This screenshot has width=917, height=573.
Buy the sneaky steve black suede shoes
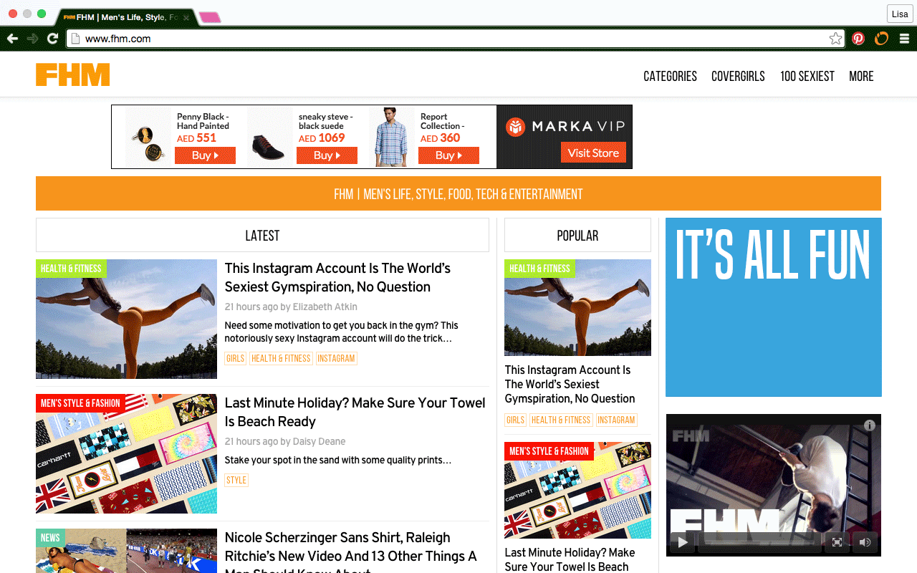327,155
